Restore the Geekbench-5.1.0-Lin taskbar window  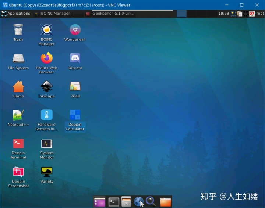tap(110, 14)
